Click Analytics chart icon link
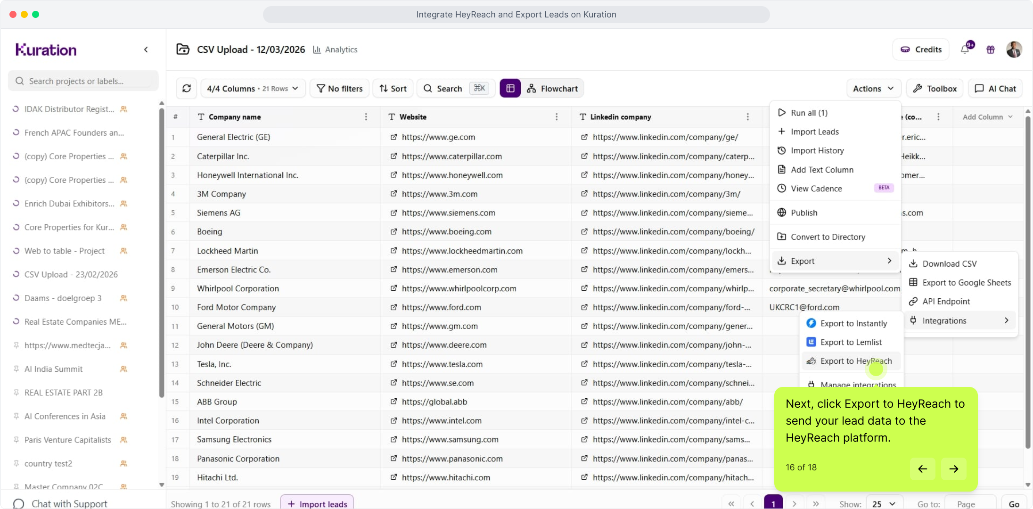The height and width of the screenshot is (509, 1033). (x=335, y=49)
